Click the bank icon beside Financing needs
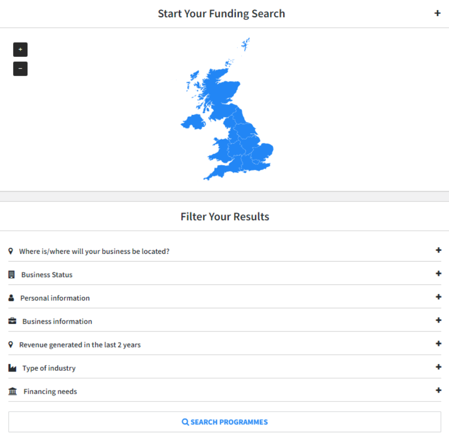This screenshot has width=449, height=442. (13, 392)
